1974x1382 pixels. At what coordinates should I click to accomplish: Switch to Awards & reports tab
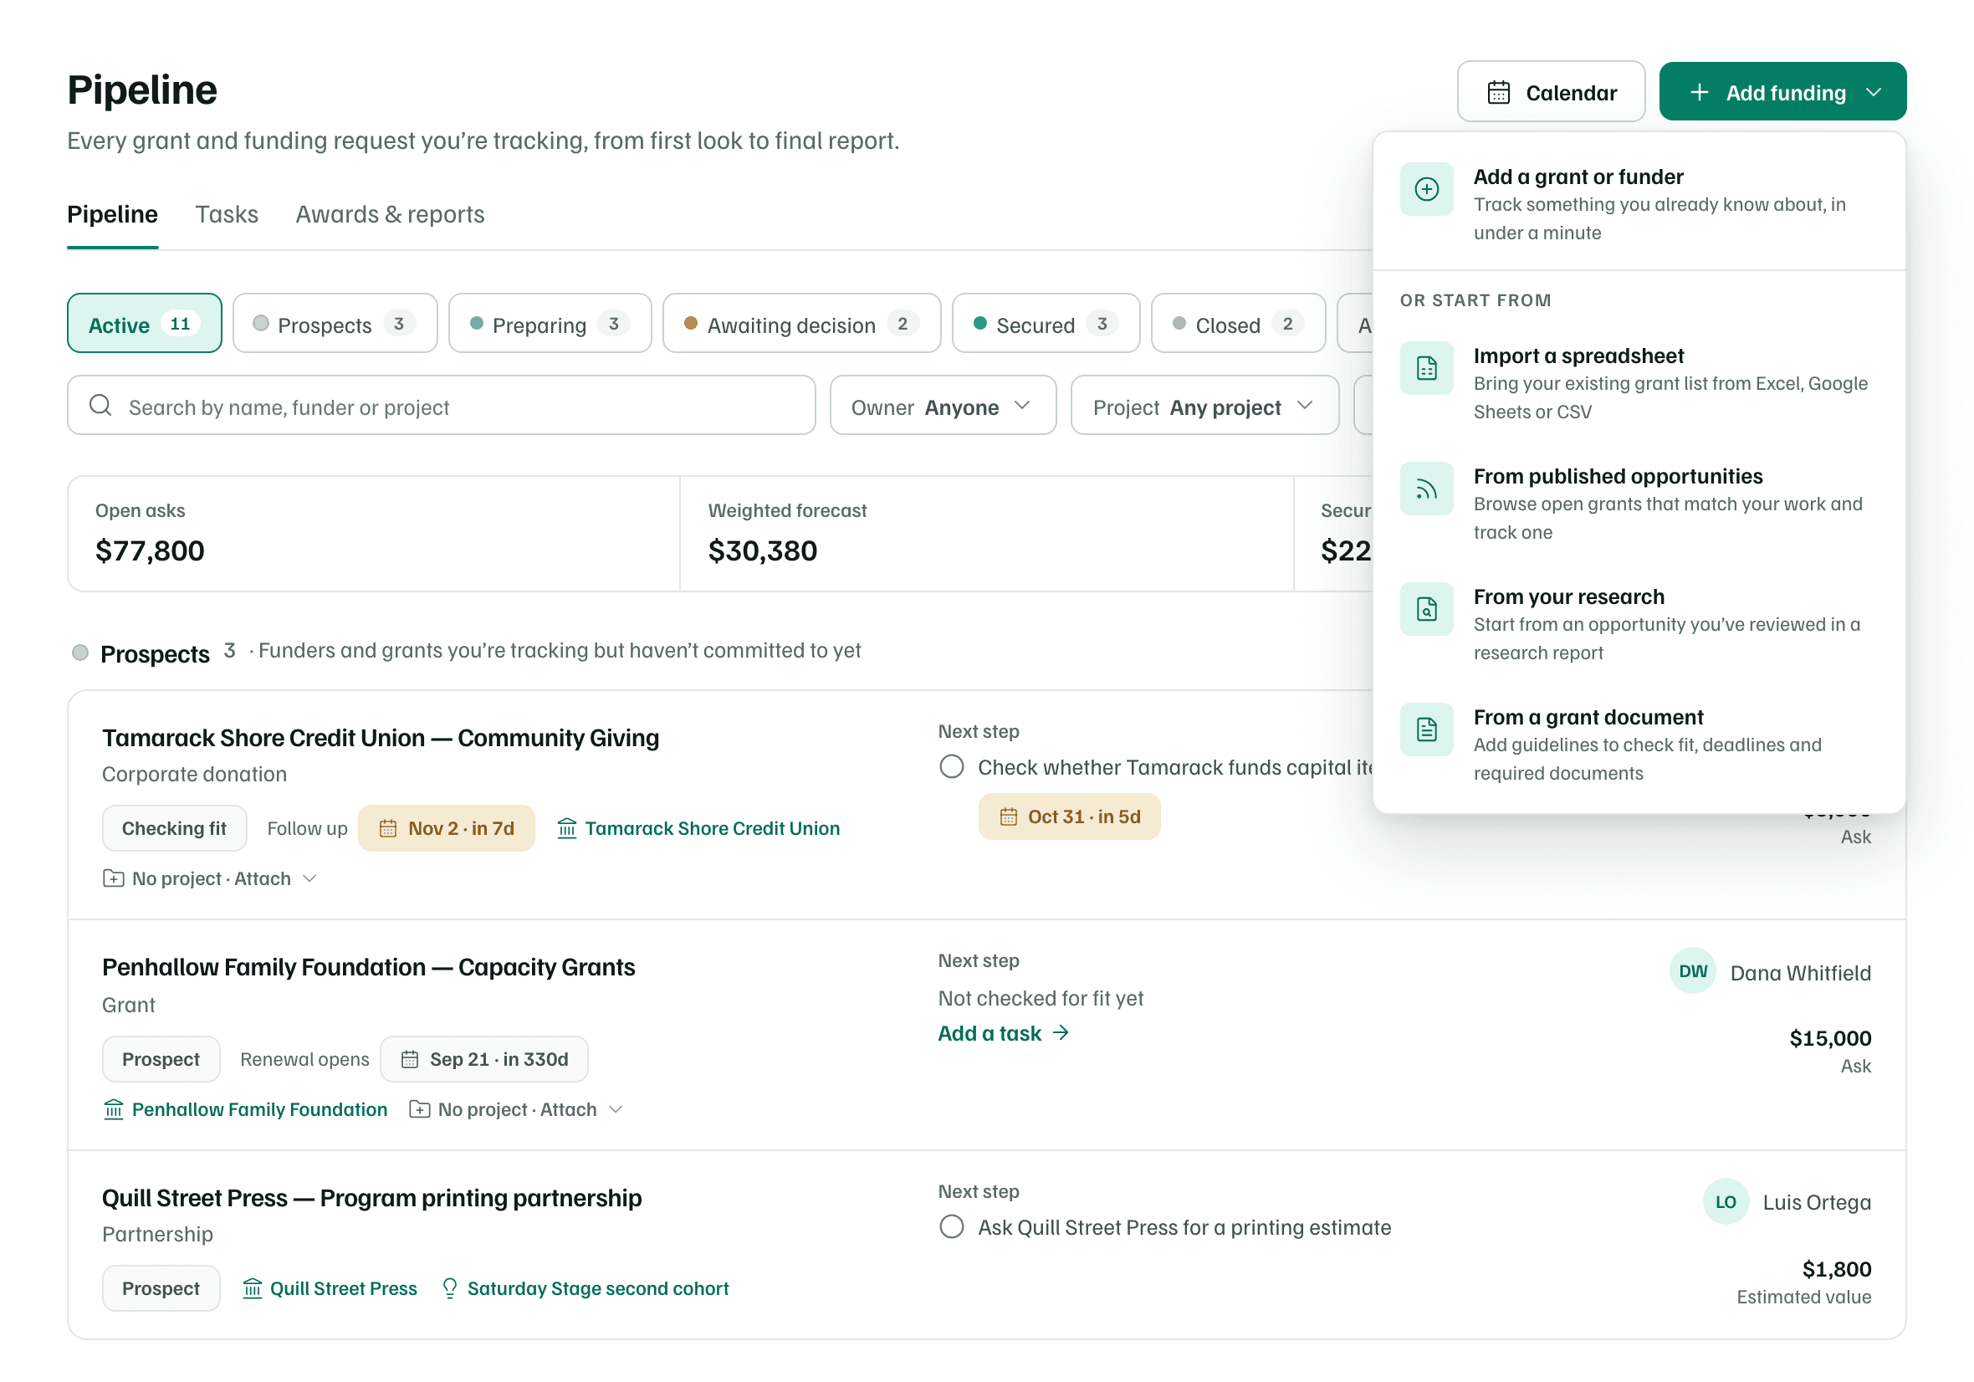[391, 214]
